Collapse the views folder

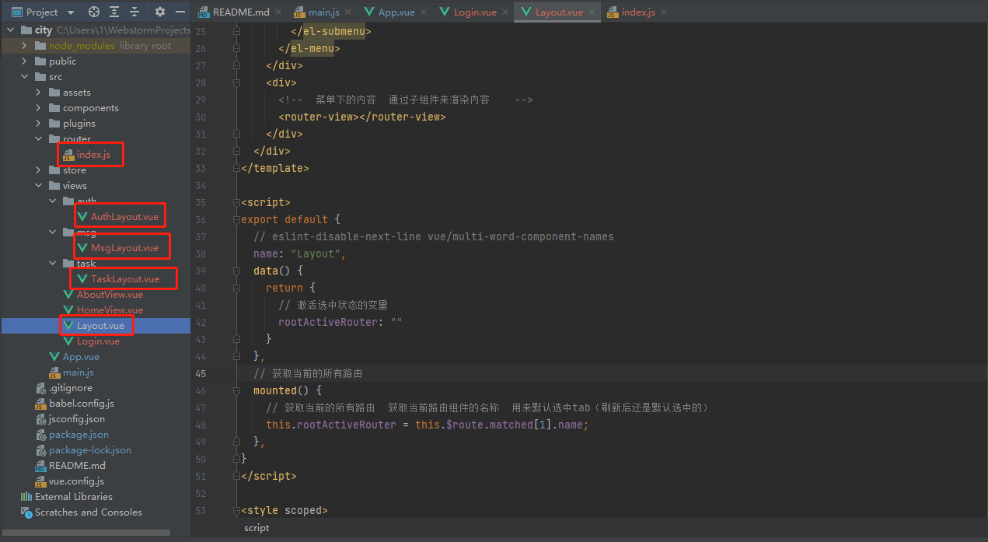(x=39, y=186)
